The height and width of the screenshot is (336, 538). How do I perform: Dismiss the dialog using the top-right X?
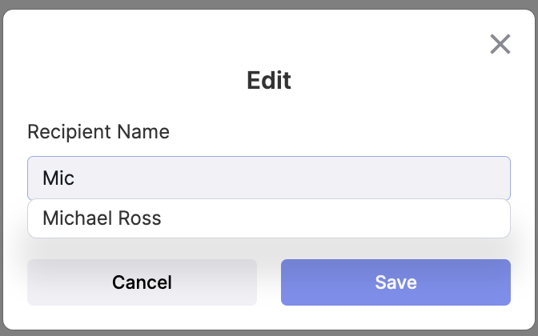point(500,44)
